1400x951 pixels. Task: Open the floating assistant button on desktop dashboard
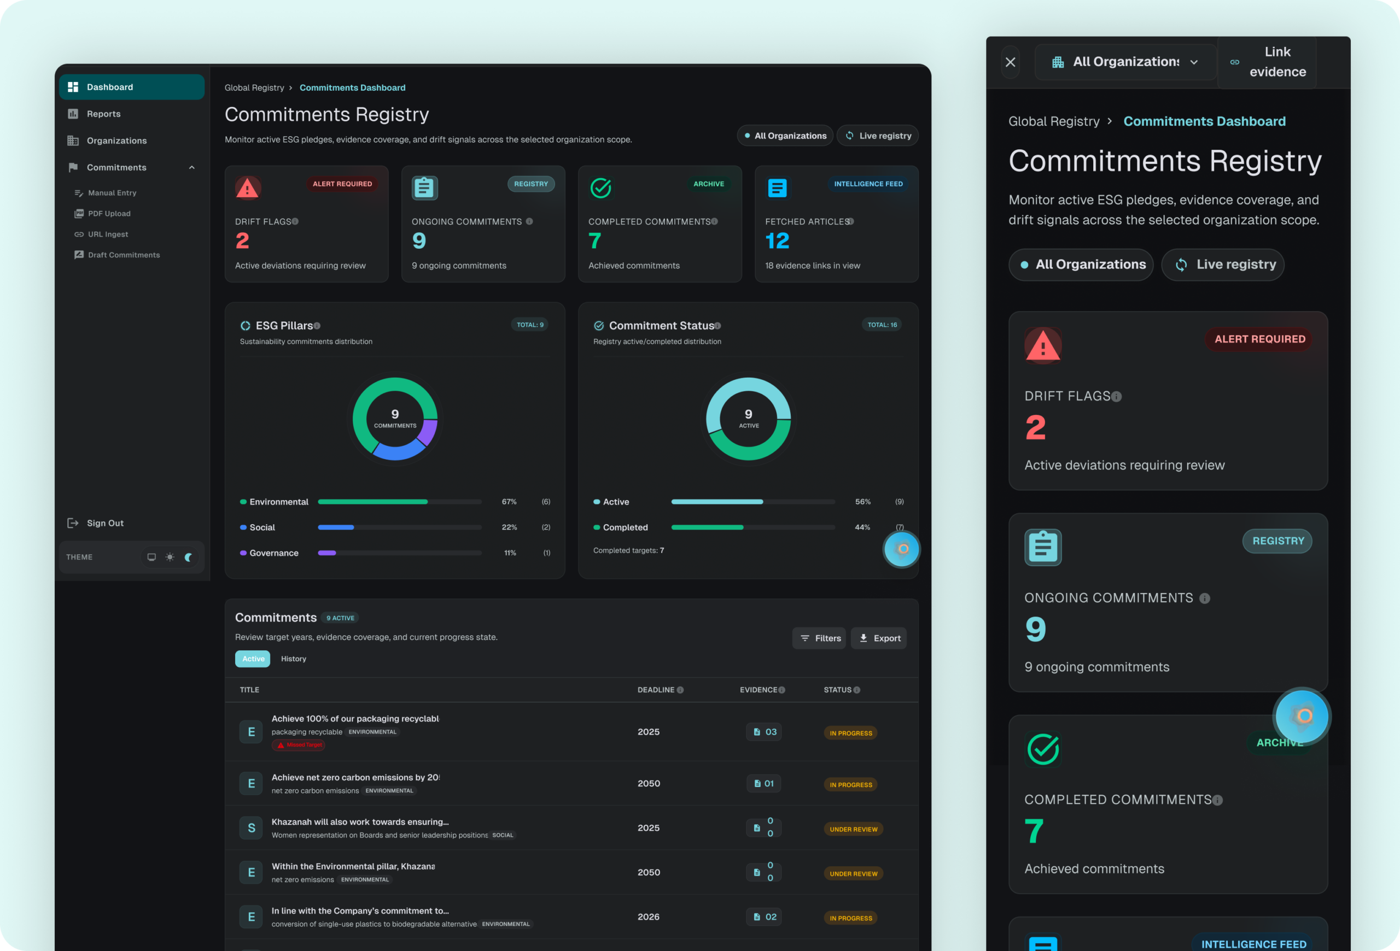click(902, 549)
